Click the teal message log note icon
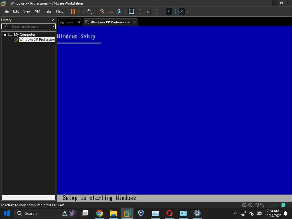Screen dimensions: 292x219 coord(283,205)
